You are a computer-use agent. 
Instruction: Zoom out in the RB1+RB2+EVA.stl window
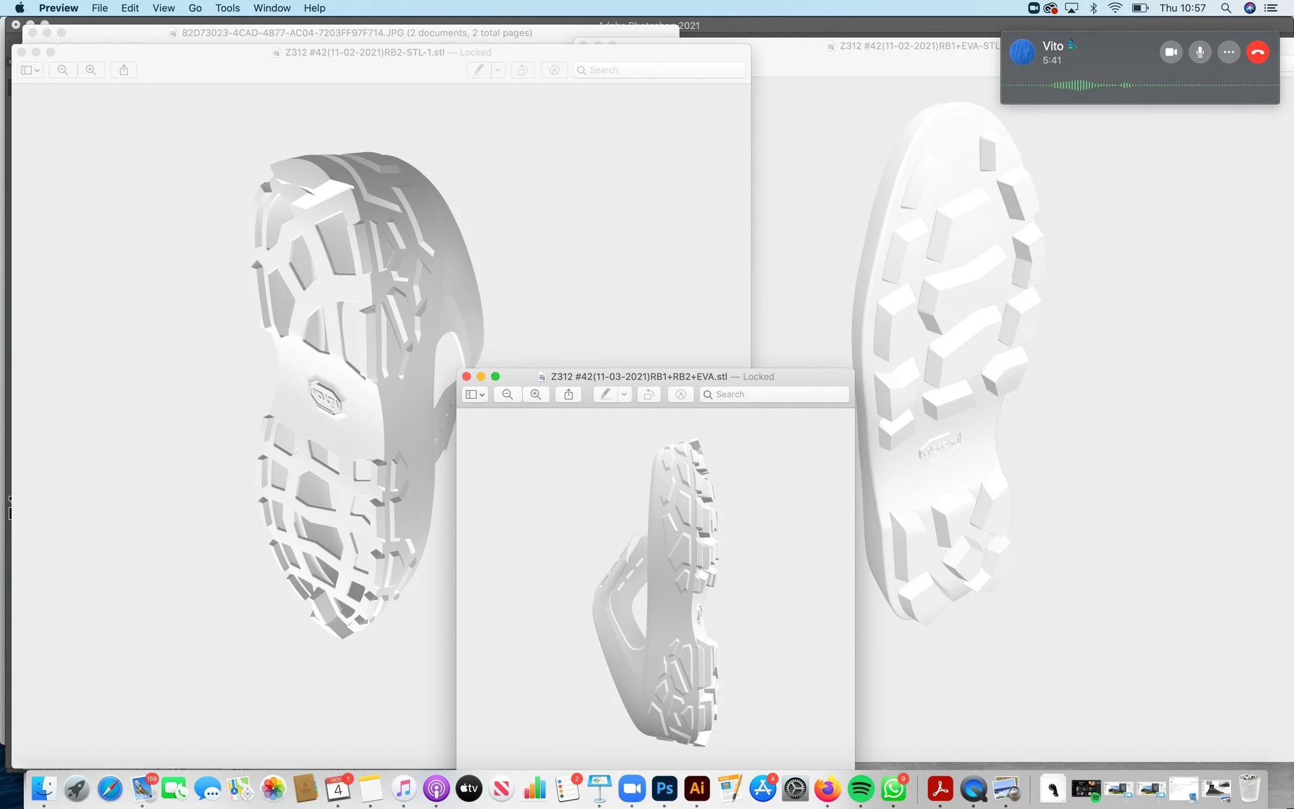pos(508,394)
